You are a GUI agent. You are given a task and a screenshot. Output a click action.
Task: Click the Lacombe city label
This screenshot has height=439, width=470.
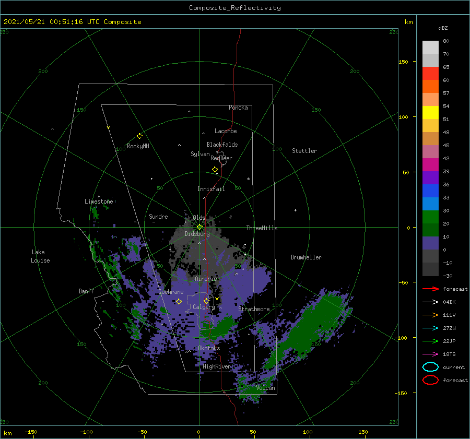tap(226, 131)
